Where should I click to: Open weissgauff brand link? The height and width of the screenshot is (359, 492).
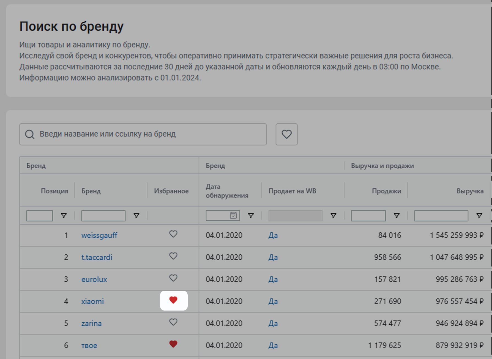tap(99, 235)
